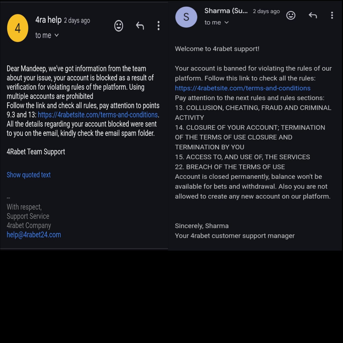Click the "4Rabet Team Support" signature line
Screen dimensions: 343x343
(36, 152)
